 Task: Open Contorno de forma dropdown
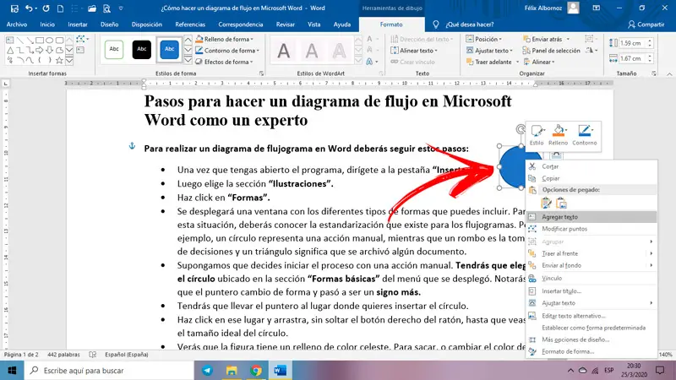[x=227, y=51]
